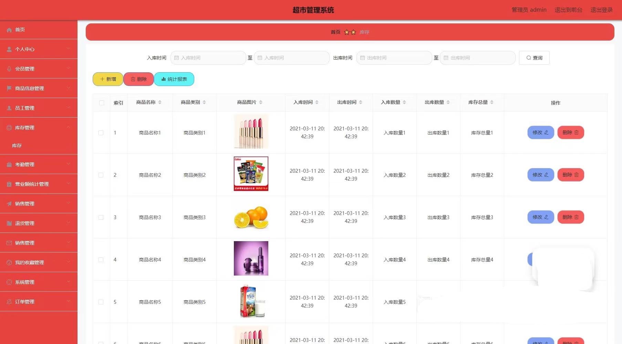Viewport: 622px width, 344px height.
Task: Click the flag icon beside 商品信息管理
Action: [x=9, y=88]
